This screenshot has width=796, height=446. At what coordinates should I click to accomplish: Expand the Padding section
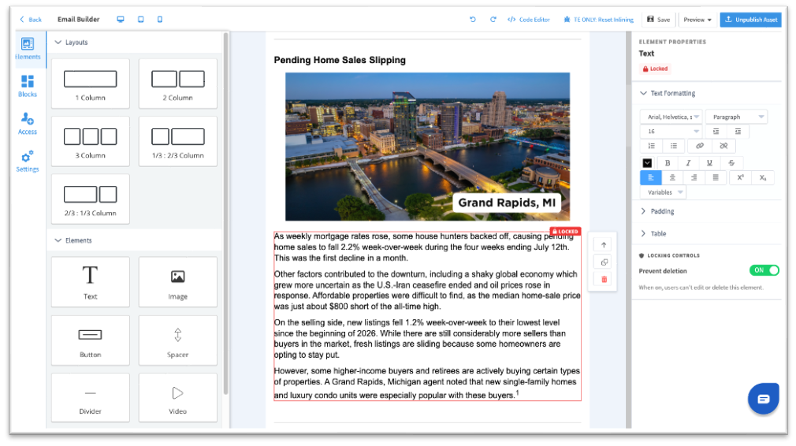click(658, 211)
